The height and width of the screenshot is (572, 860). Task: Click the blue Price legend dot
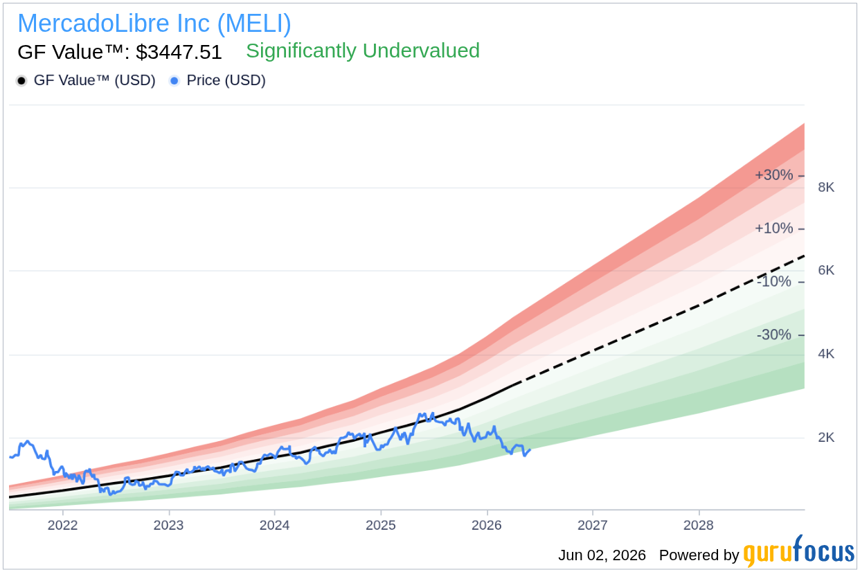[174, 81]
